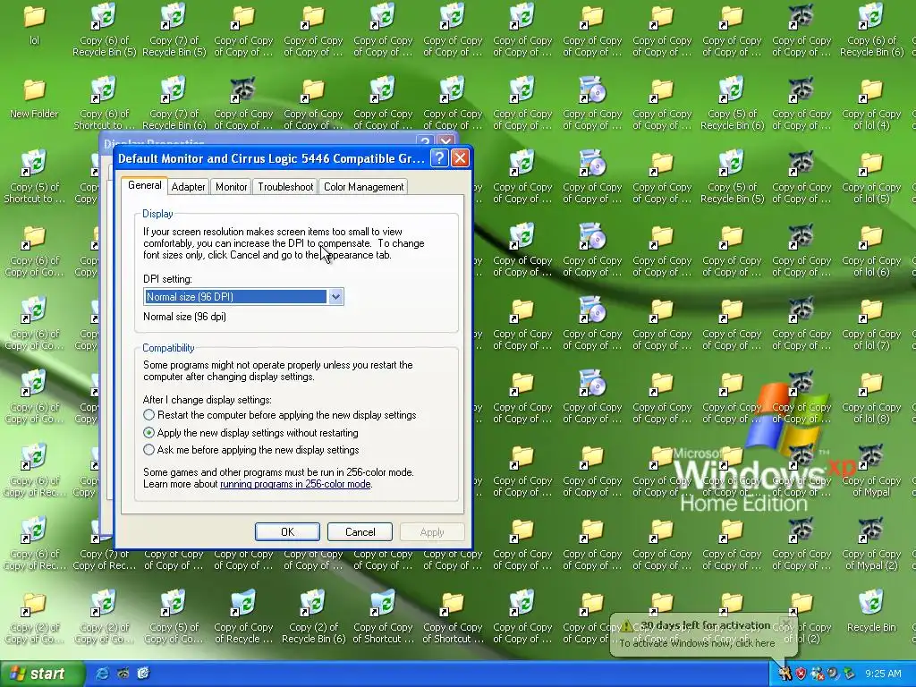The height and width of the screenshot is (687, 916).
Task: Click the DPI setting label
Action: [x=167, y=279]
